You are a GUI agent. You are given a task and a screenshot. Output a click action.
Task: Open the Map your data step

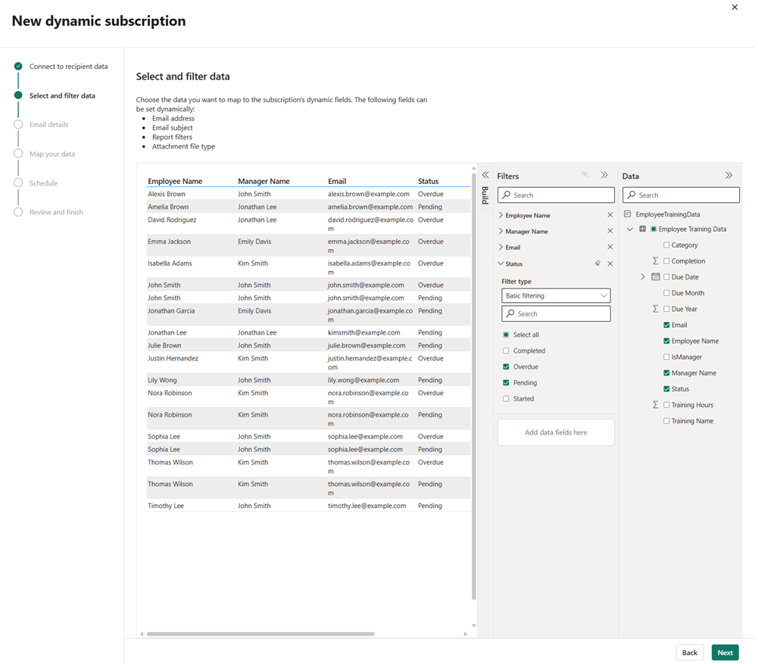click(x=51, y=154)
